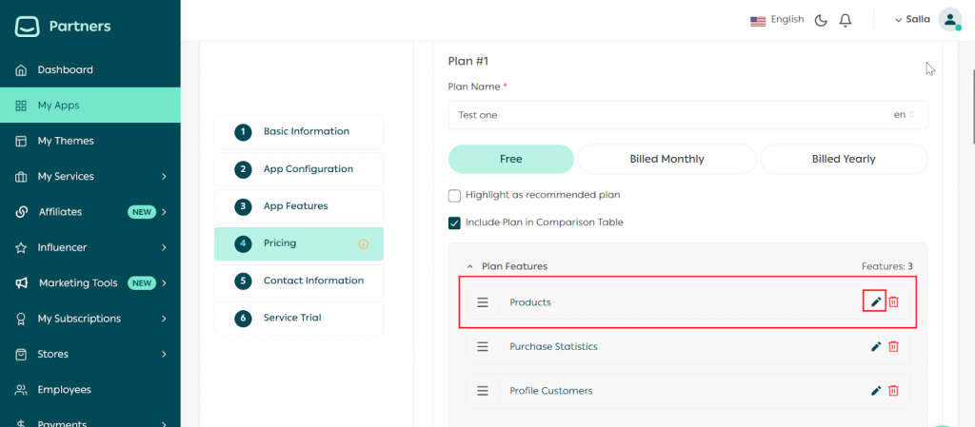Click the Salla Partners logo
Screen dimensions: 975x427
tap(63, 26)
